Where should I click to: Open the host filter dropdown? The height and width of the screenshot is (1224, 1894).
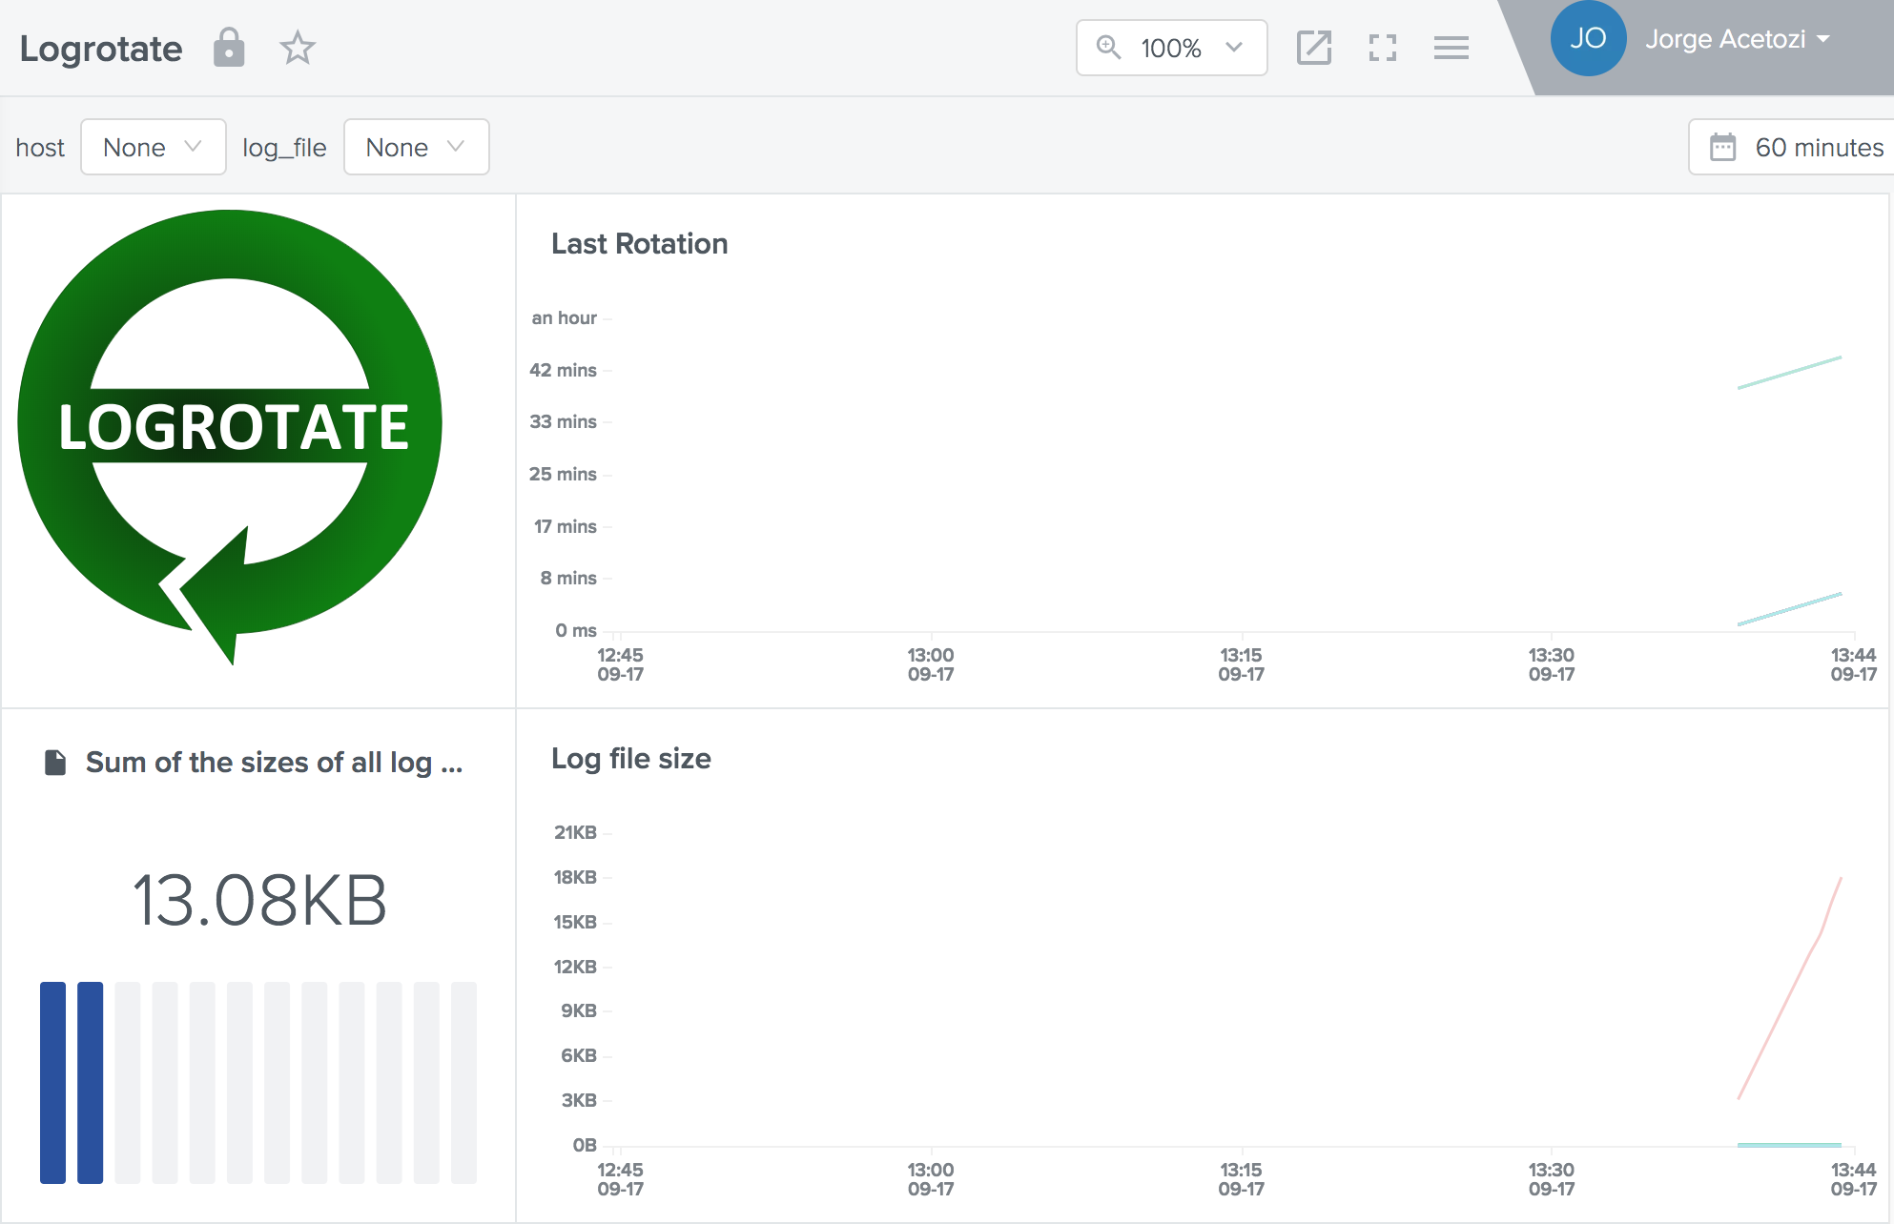point(153,147)
